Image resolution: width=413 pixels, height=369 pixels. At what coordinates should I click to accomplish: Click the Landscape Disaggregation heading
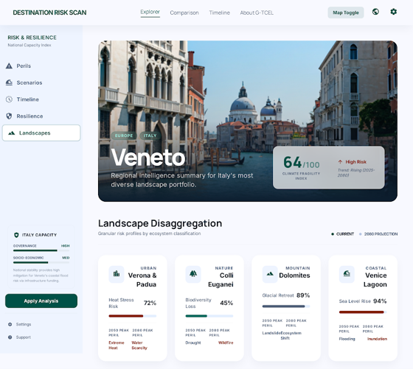[160, 223]
